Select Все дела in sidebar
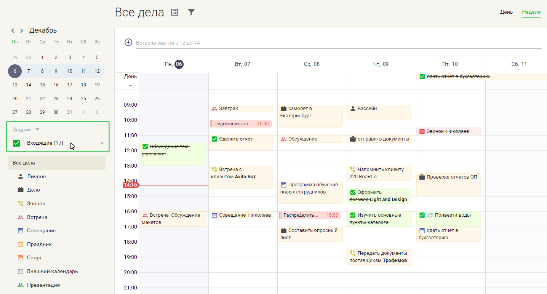The image size is (547, 294). 57,163
